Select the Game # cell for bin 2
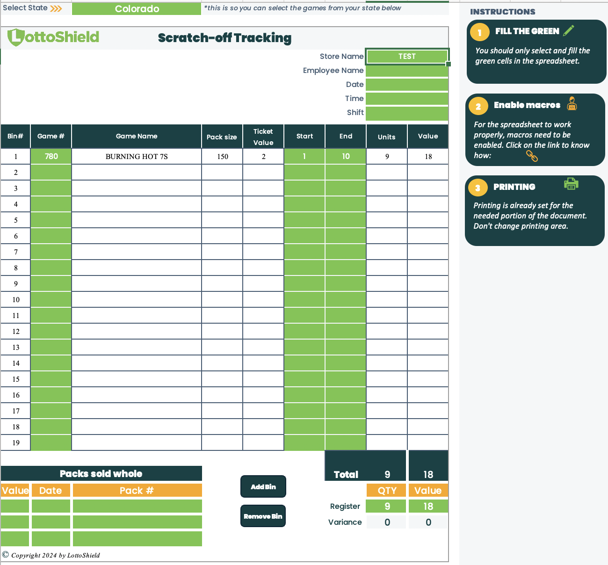The width and height of the screenshot is (608, 565). pyautogui.click(x=51, y=172)
